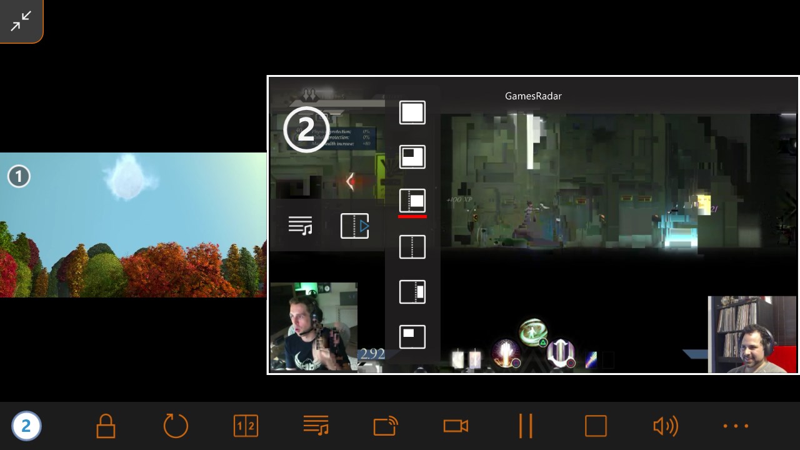800x450 pixels.
Task: Stop playback with the square stop button
Action: (596, 426)
